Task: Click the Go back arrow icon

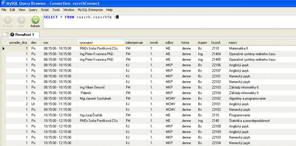Action: pyautogui.click(x=8, y=19)
